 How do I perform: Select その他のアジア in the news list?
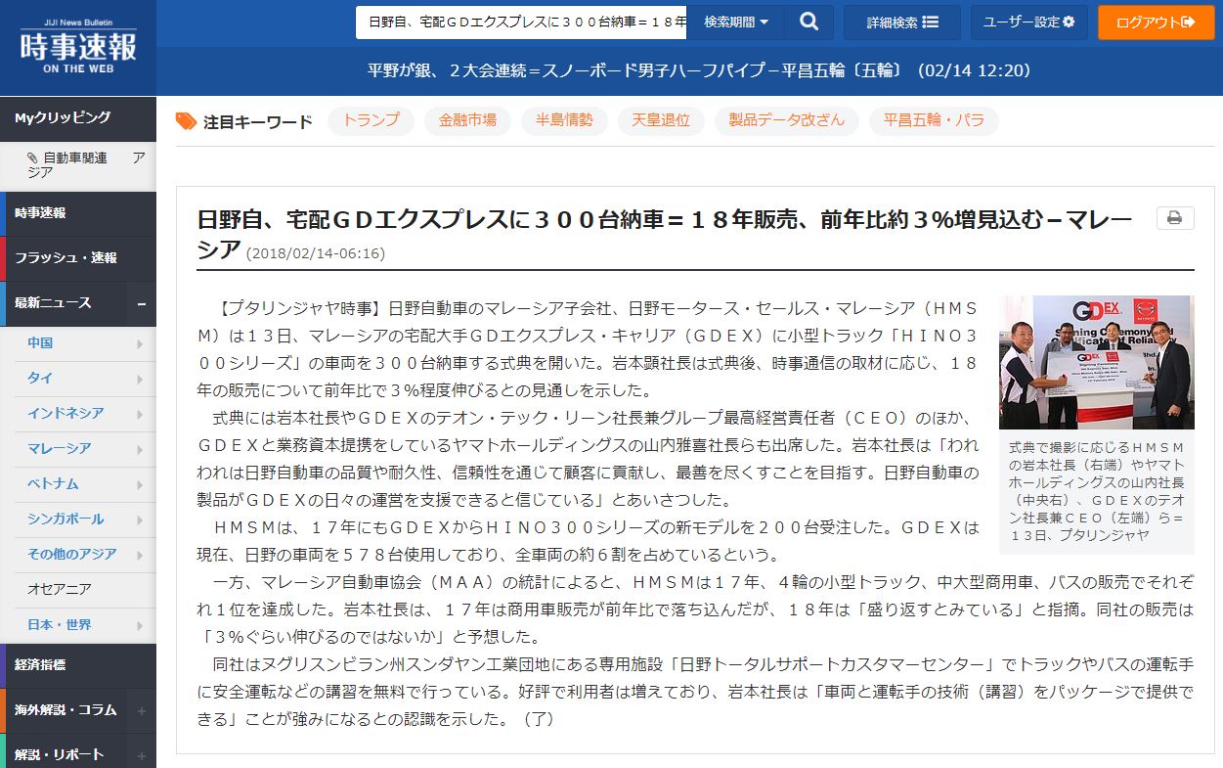[x=86, y=555]
